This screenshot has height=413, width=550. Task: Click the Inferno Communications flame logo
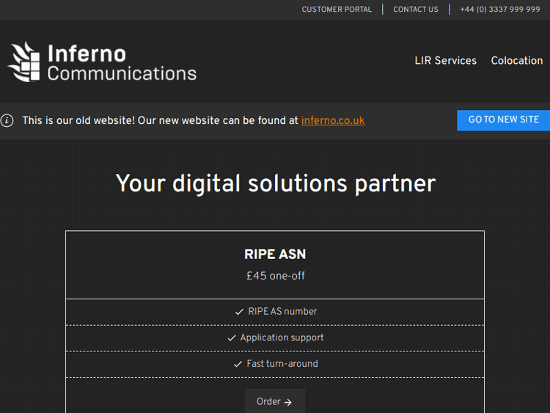[24, 62]
